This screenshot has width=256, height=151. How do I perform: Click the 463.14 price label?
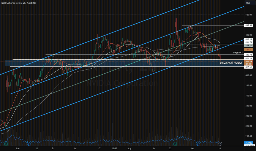[248, 39]
